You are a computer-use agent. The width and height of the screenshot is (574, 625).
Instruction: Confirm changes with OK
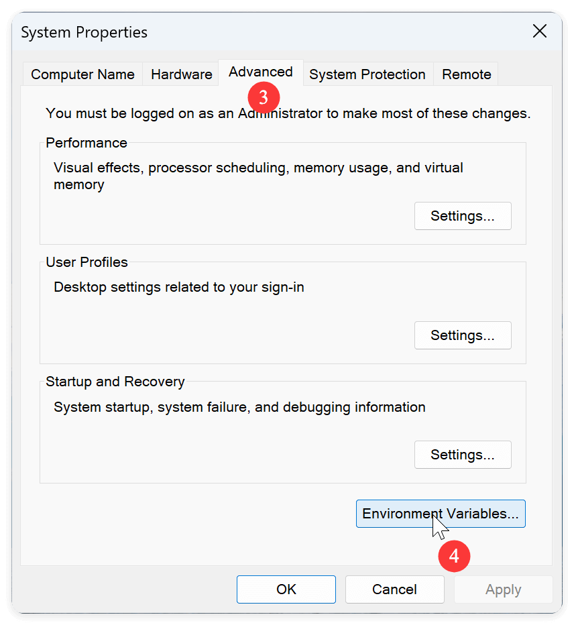coord(286,589)
